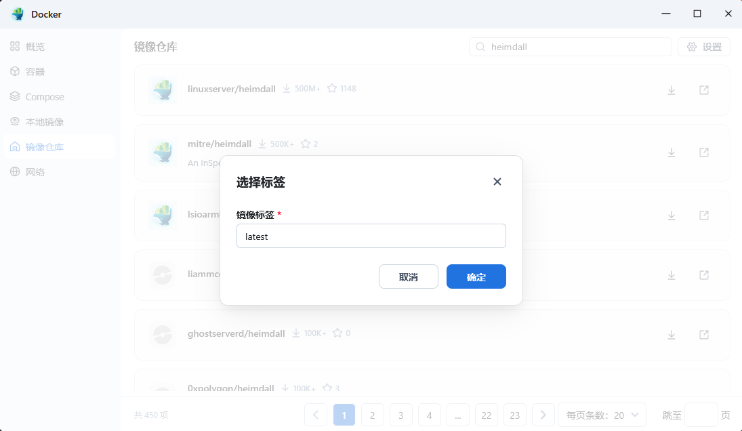742x431 pixels.
Task: Minimize the Docker window
Action: coord(666,14)
